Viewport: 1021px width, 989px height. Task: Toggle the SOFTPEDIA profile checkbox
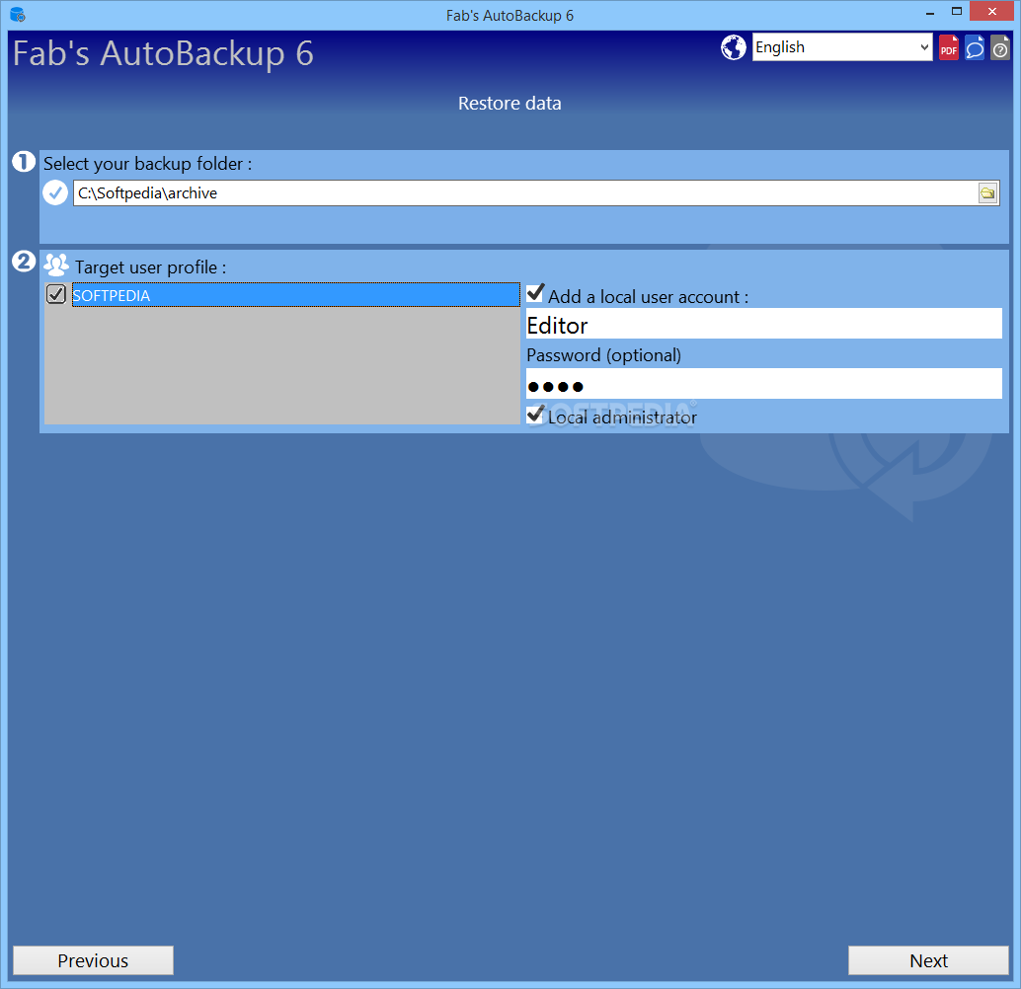tap(56, 294)
